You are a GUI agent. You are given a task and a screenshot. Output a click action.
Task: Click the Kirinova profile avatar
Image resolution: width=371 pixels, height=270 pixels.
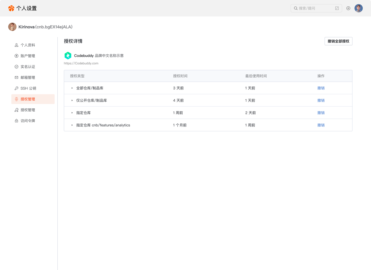[x=12, y=27]
